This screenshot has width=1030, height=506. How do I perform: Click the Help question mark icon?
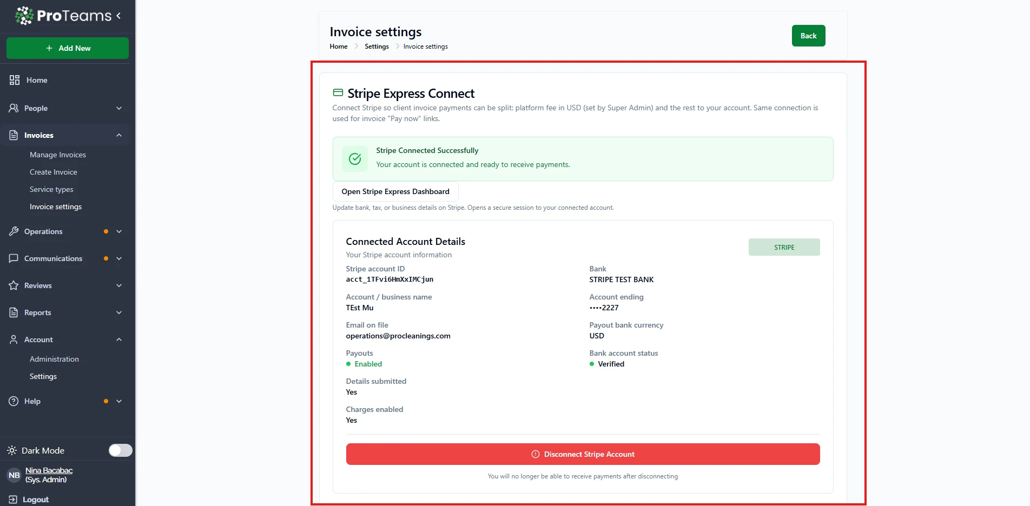(x=14, y=401)
